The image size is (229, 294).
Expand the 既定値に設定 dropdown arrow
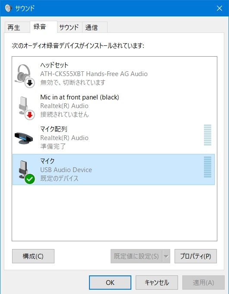tap(166, 256)
